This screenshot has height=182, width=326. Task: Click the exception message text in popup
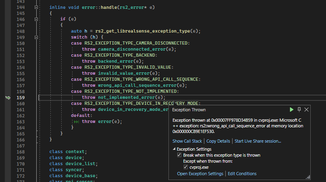pos(238,126)
